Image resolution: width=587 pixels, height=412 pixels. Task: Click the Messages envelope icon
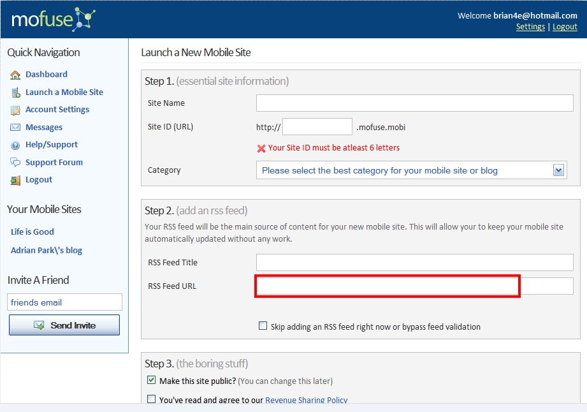tap(15, 128)
